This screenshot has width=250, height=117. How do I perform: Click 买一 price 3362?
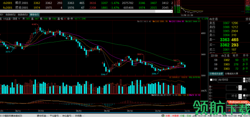point(225,45)
